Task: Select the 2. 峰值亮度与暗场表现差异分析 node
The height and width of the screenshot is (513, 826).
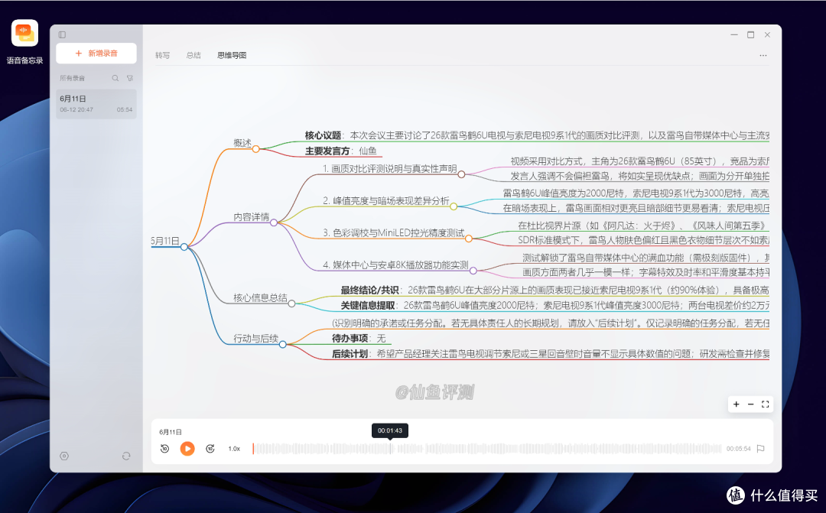Action: pos(386,200)
